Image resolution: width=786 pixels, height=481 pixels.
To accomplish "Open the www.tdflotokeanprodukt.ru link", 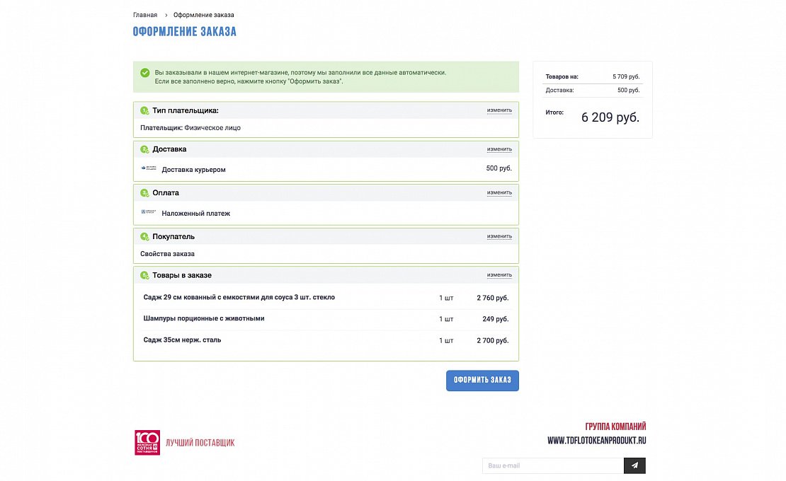I will click(597, 441).
